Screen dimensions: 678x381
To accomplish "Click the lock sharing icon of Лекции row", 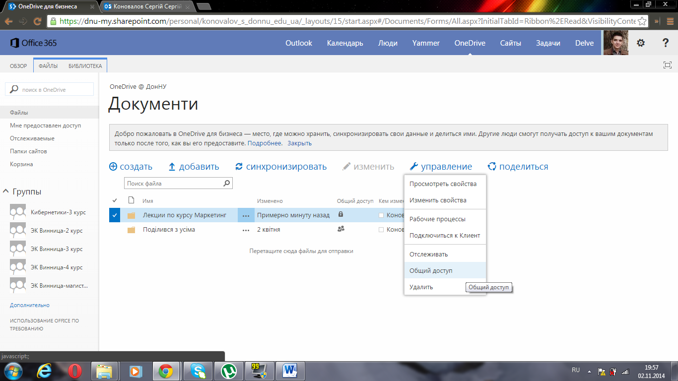I will coord(340,215).
